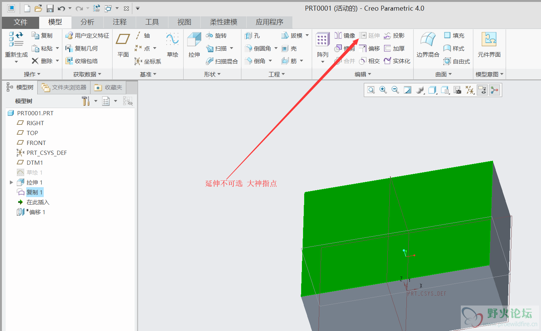This screenshot has width=541, height=331.
Task: Open the 自由式 Freestyle tool
Action: [457, 61]
